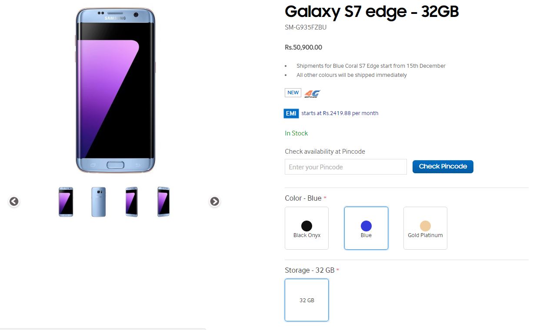Select the last thumbnail in the carousel
543x330 pixels.
(x=163, y=201)
